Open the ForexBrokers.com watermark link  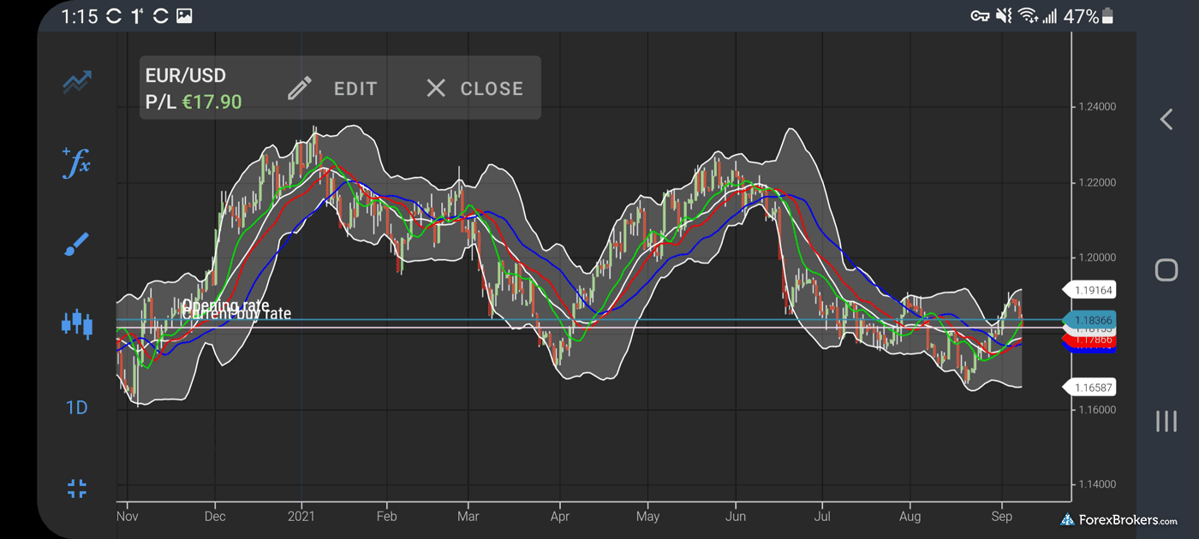1118,519
